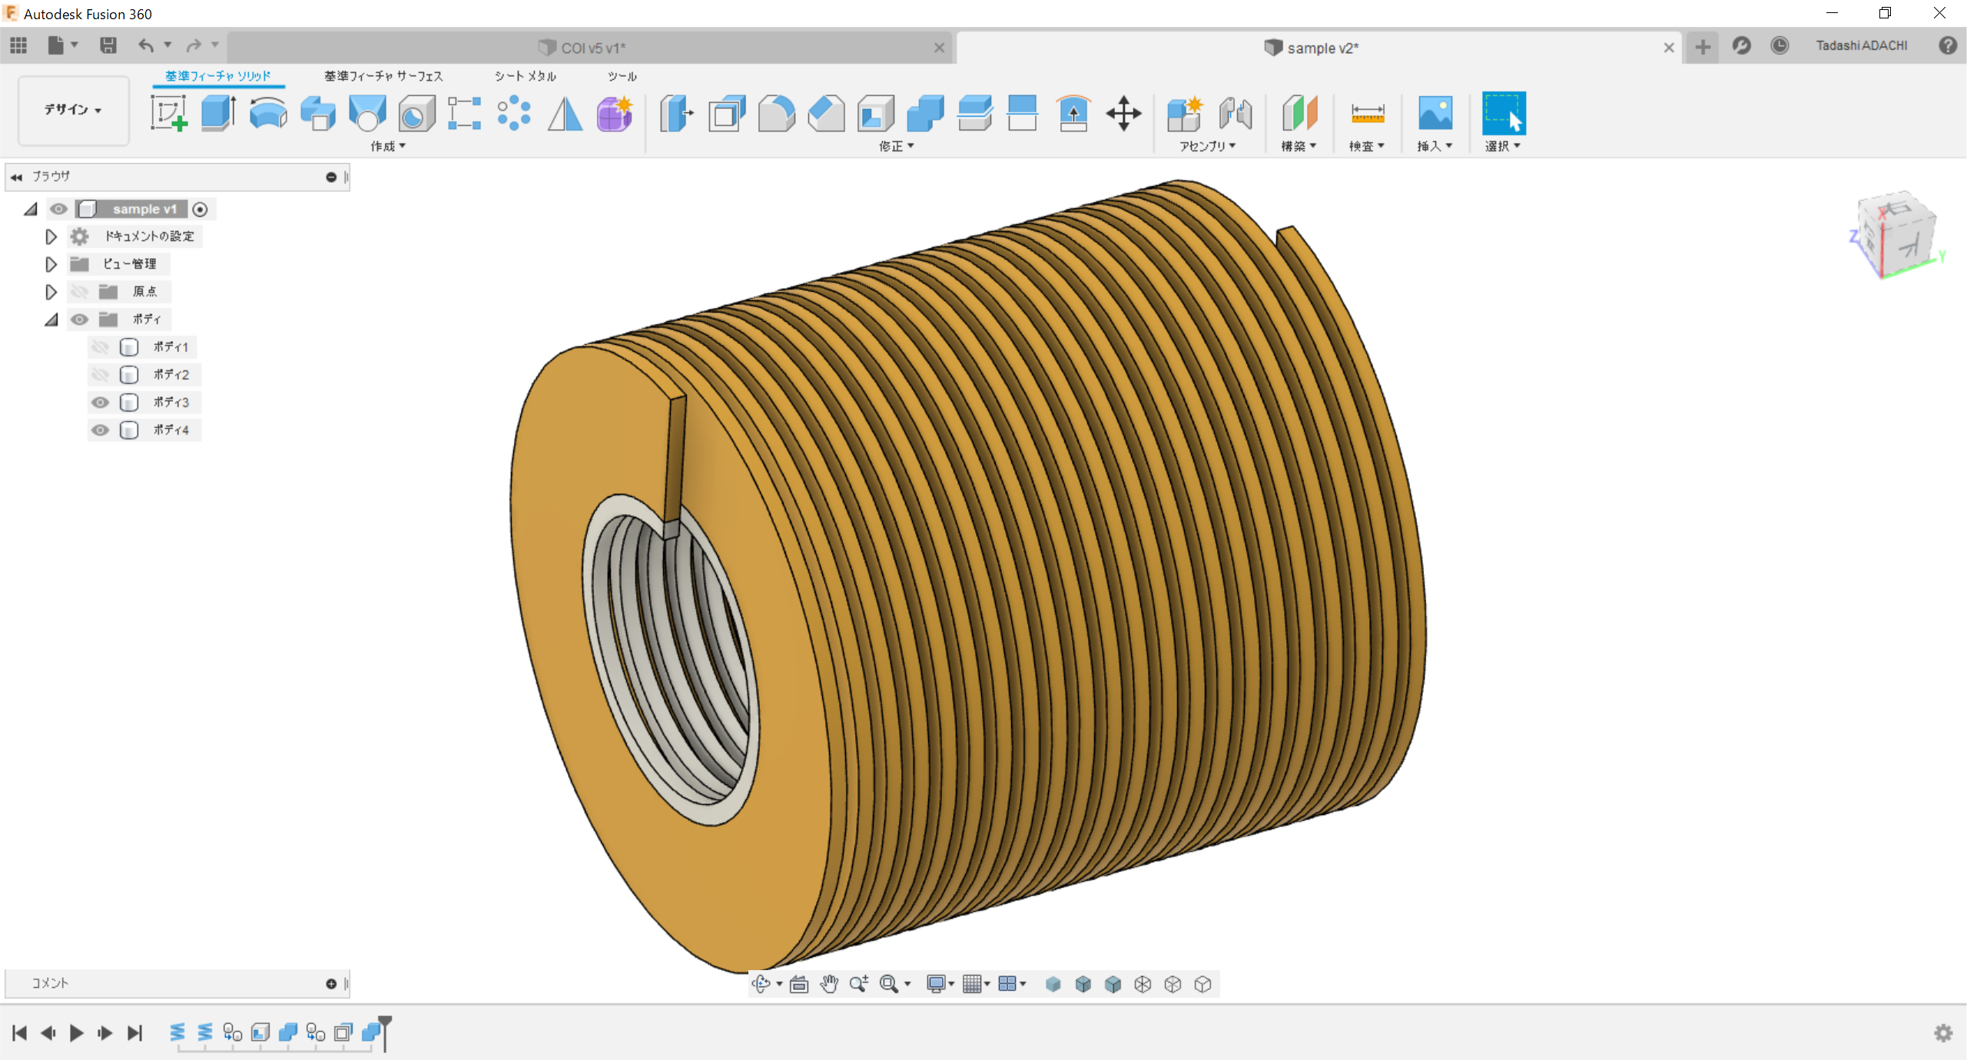Click the Insert image icon
Viewport: 1967px width, 1060px height.
click(1435, 113)
